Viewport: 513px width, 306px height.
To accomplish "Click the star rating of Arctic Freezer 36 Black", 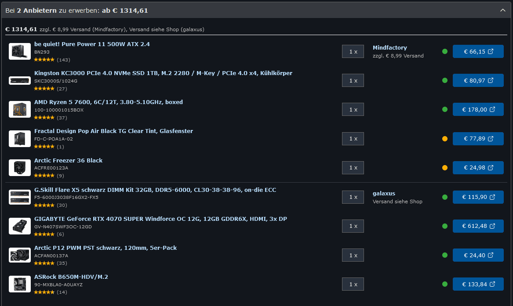I will point(44,176).
